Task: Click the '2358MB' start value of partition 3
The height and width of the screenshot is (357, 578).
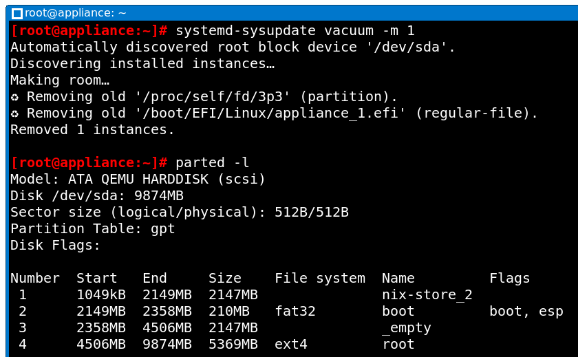Action: [101, 328]
